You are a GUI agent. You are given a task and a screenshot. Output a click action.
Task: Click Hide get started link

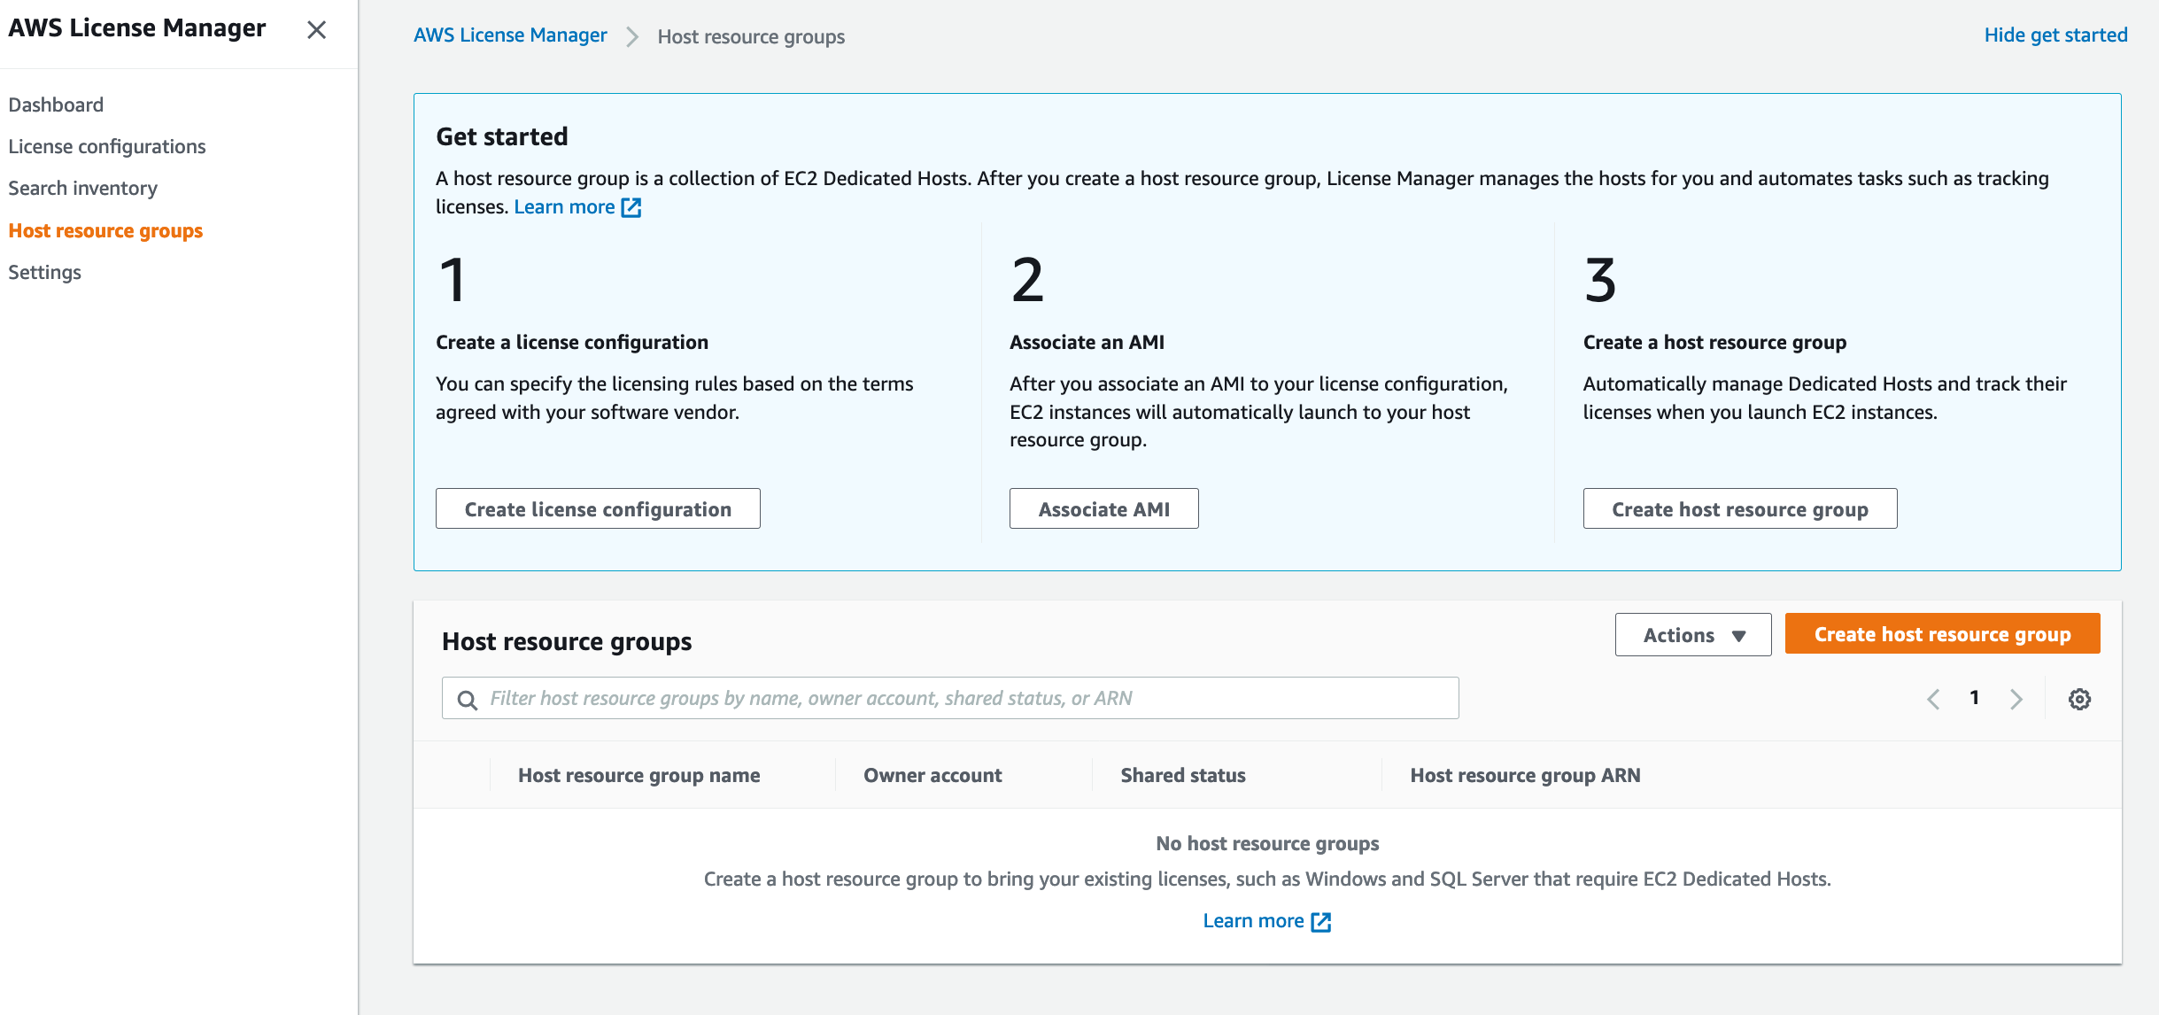pos(2055,35)
